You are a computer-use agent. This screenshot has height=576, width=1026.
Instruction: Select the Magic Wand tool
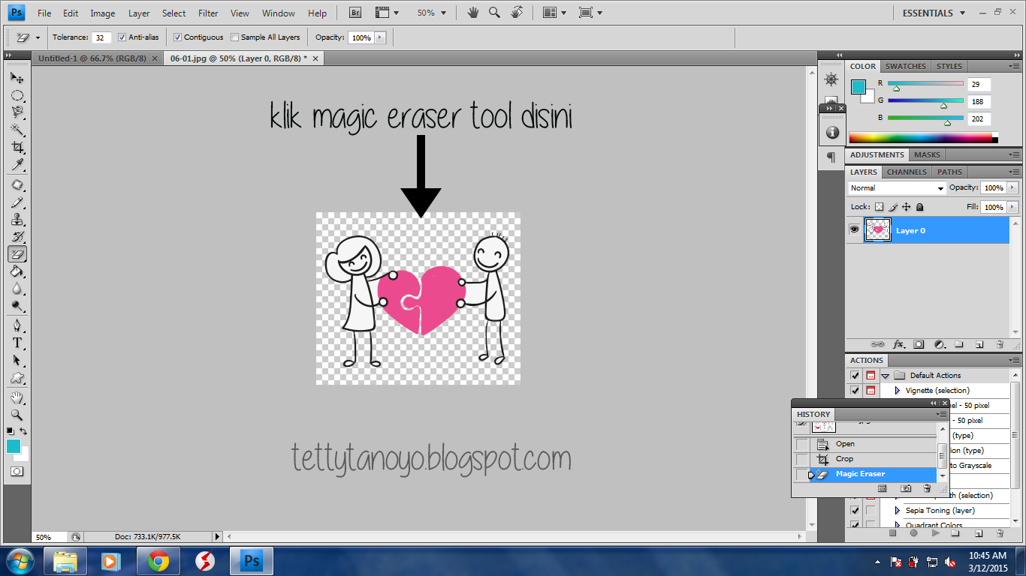point(17,130)
